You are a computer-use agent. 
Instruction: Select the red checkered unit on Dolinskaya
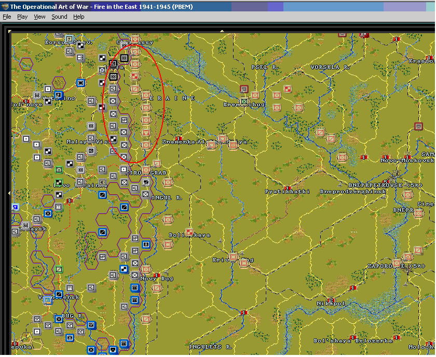pyautogui.click(x=189, y=232)
